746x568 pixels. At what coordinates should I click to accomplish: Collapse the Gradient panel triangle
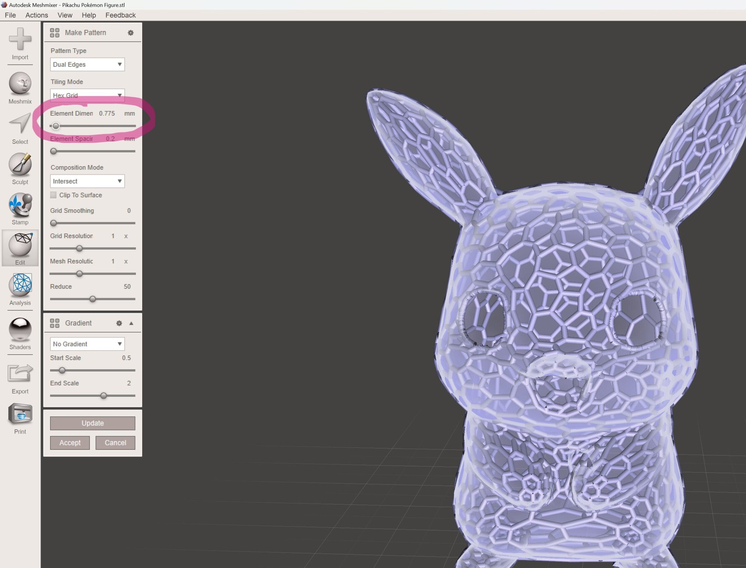point(131,323)
